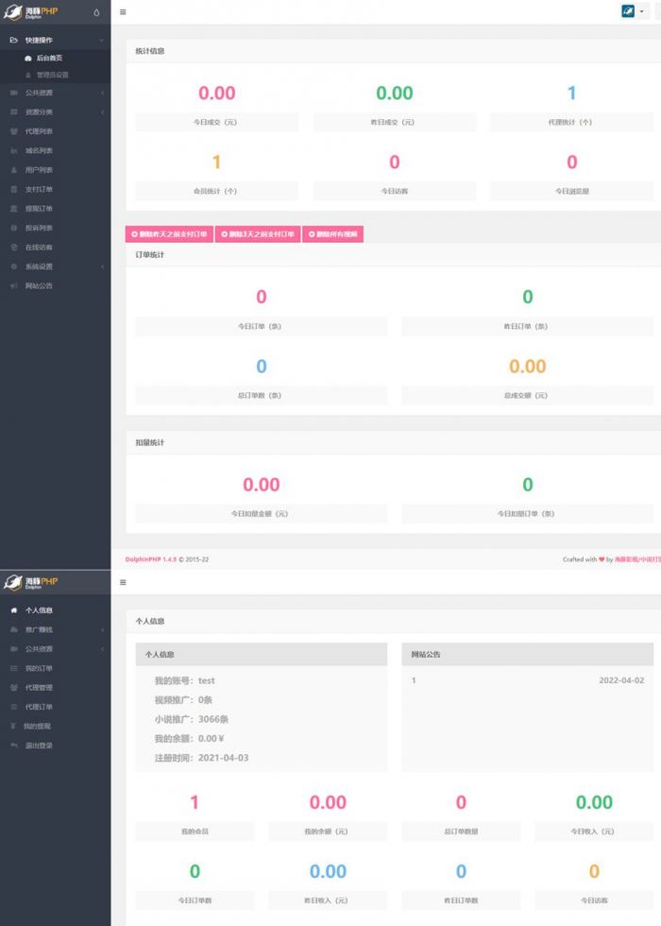
Task: Click the 代理管理 icon in the sidebar
Action: pyautogui.click(x=14, y=688)
